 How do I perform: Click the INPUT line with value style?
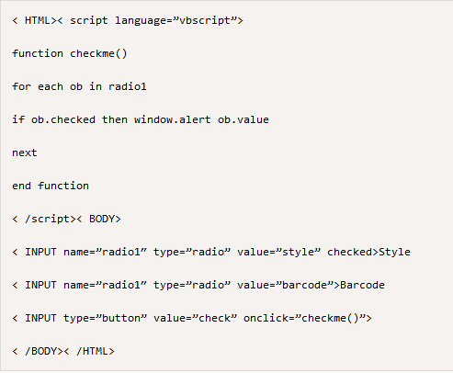(x=211, y=252)
